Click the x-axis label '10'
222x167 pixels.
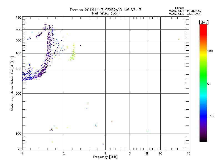pos(160,153)
